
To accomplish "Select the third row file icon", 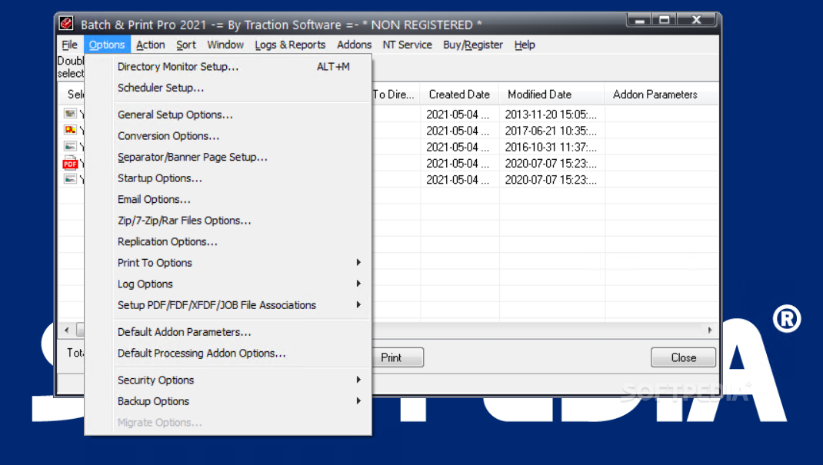I will click(70, 146).
